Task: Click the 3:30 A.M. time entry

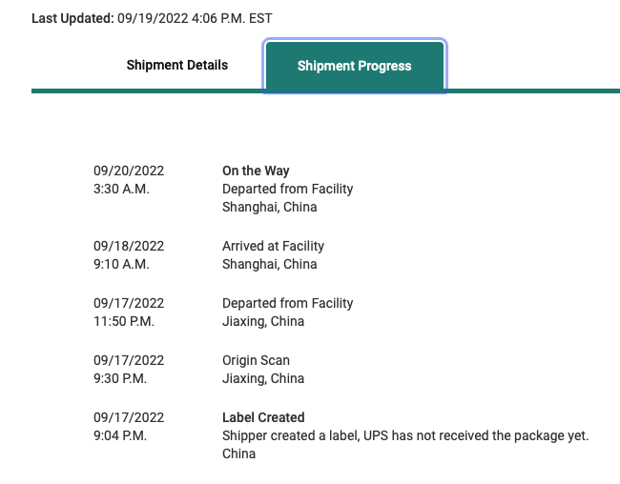Action: (x=121, y=189)
